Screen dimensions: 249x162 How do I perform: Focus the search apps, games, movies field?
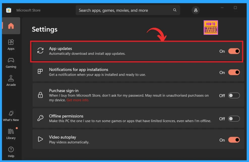point(128,10)
